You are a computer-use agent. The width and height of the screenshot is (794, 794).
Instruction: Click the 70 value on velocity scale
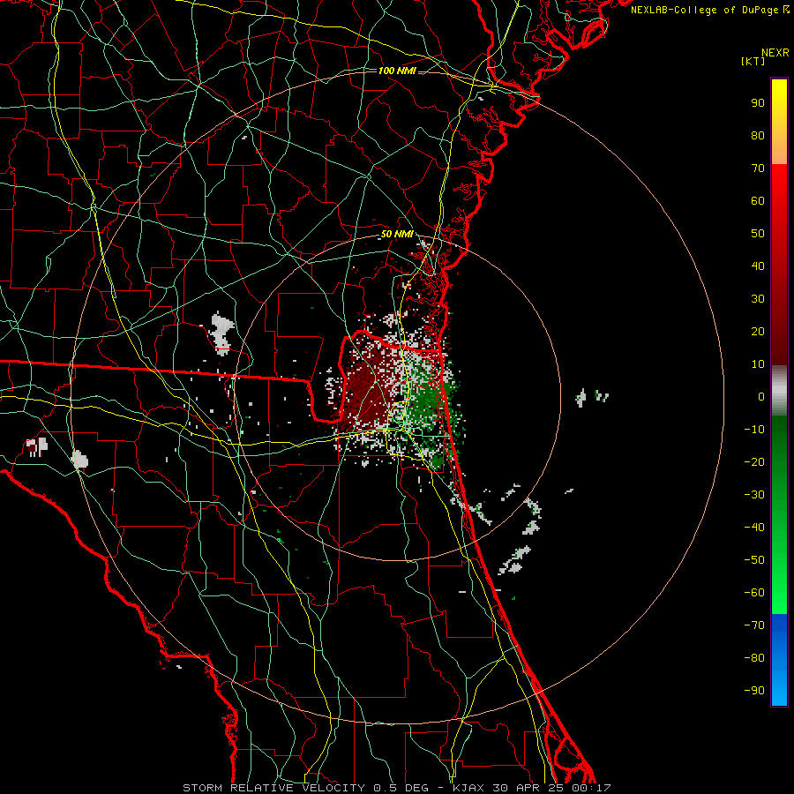coord(758,169)
